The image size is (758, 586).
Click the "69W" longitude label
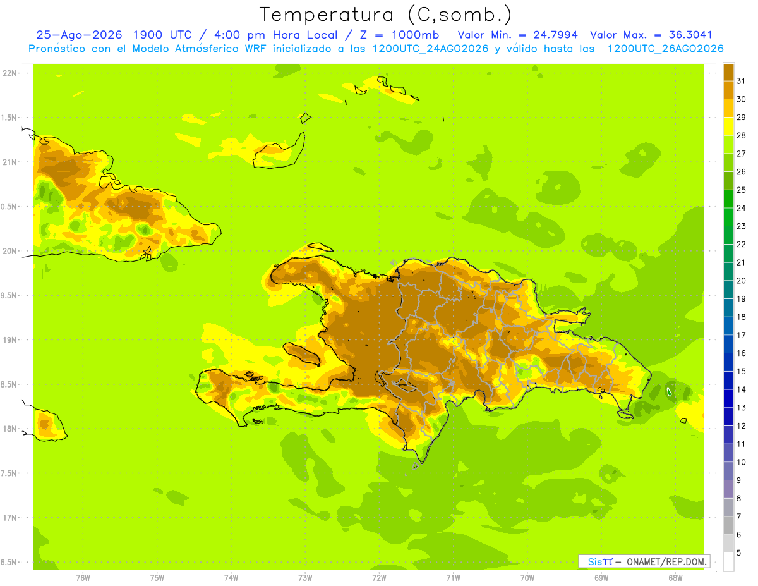click(x=601, y=578)
